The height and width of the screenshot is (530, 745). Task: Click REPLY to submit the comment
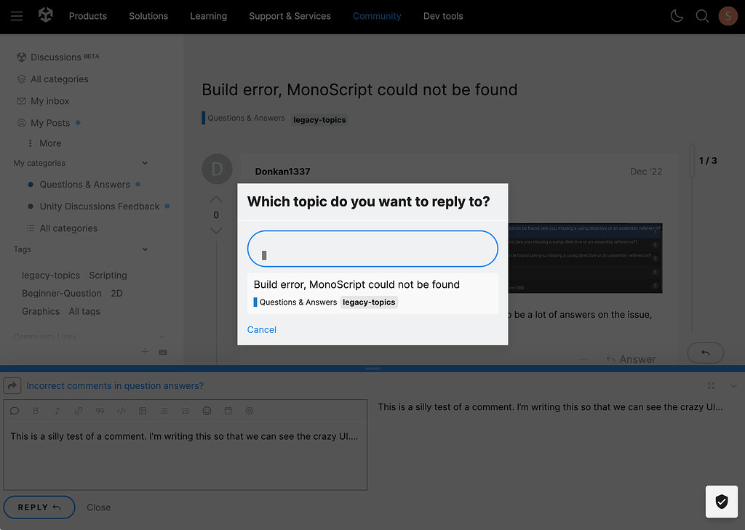39,507
